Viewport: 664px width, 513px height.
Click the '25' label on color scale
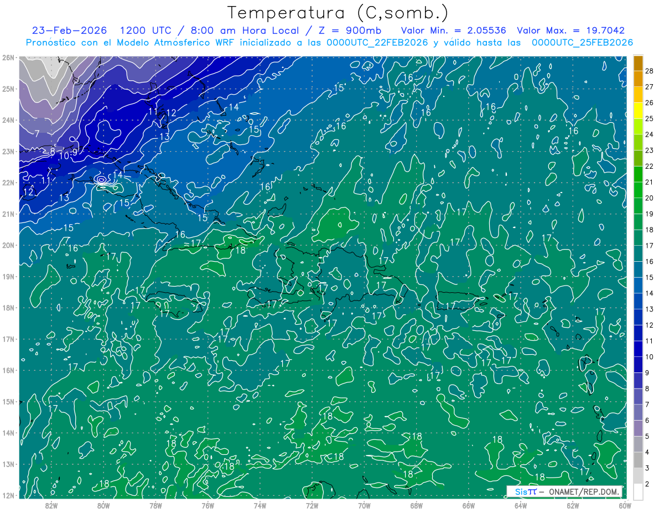(649, 118)
